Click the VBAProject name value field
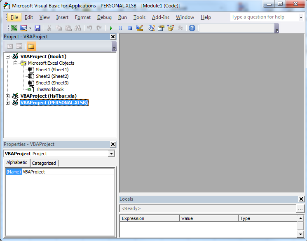 tap(68, 172)
